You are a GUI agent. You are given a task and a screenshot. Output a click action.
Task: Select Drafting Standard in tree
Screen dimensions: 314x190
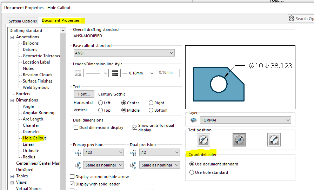[26, 31]
